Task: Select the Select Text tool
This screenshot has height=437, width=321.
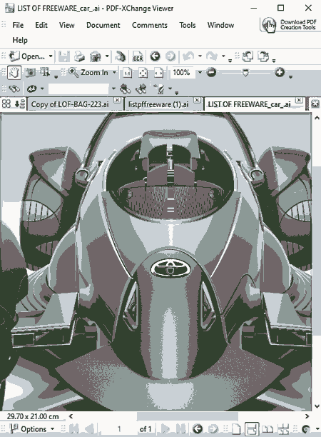Action: point(45,72)
